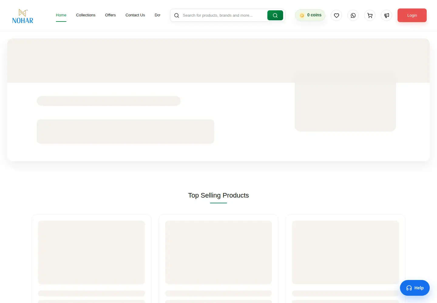This screenshot has width=437, height=303.
Task: Click the Top Selling Products heading
Action: 218,195
